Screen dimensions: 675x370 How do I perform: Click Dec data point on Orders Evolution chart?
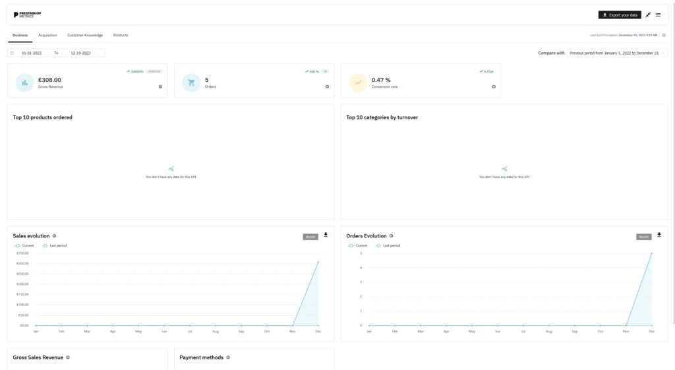point(652,253)
